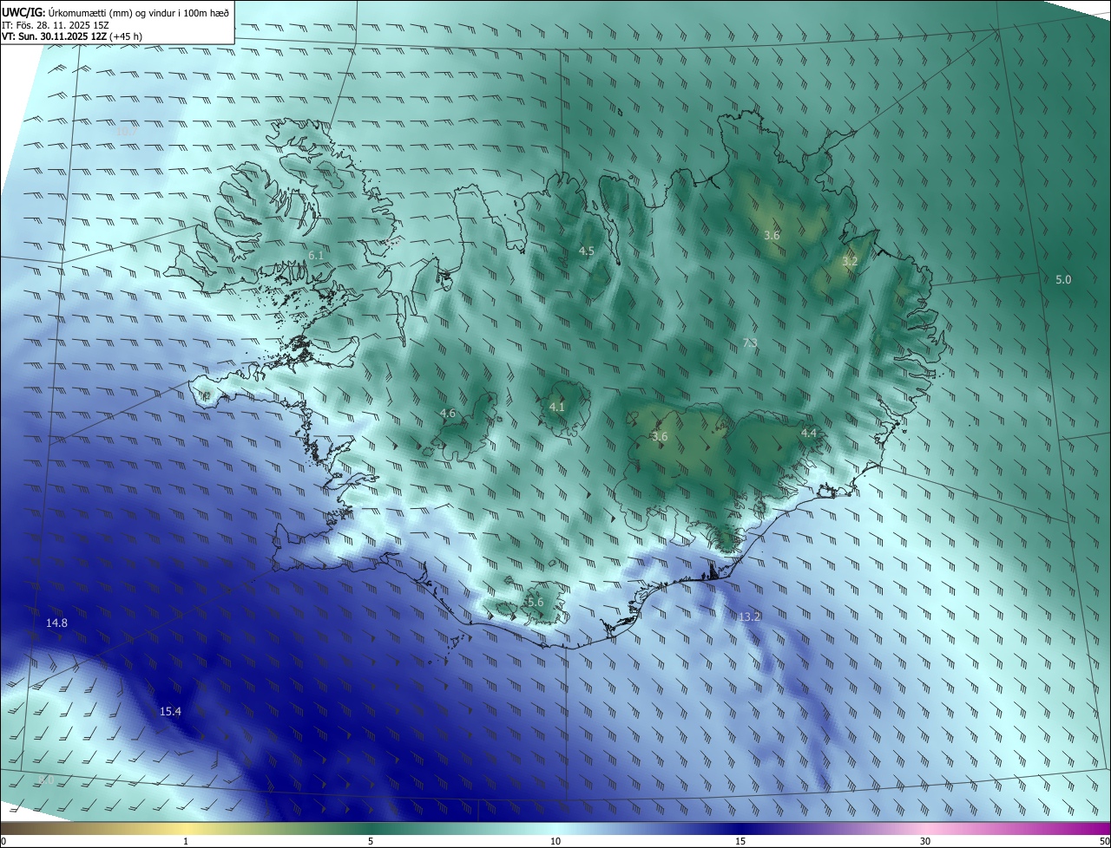Click the 15 tick on the color scale
This screenshot has height=848, width=1111.
click(x=740, y=841)
